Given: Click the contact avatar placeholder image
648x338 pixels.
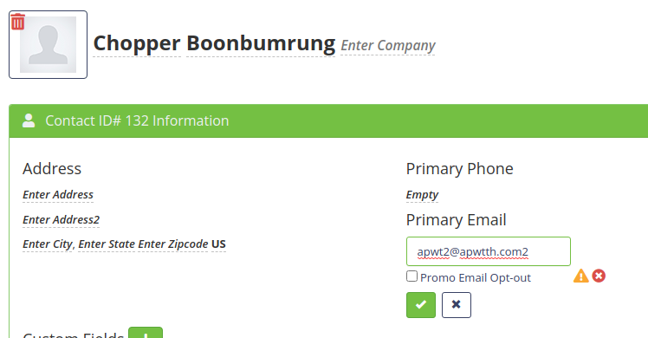Looking at the screenshot, I should click(48, 44).
